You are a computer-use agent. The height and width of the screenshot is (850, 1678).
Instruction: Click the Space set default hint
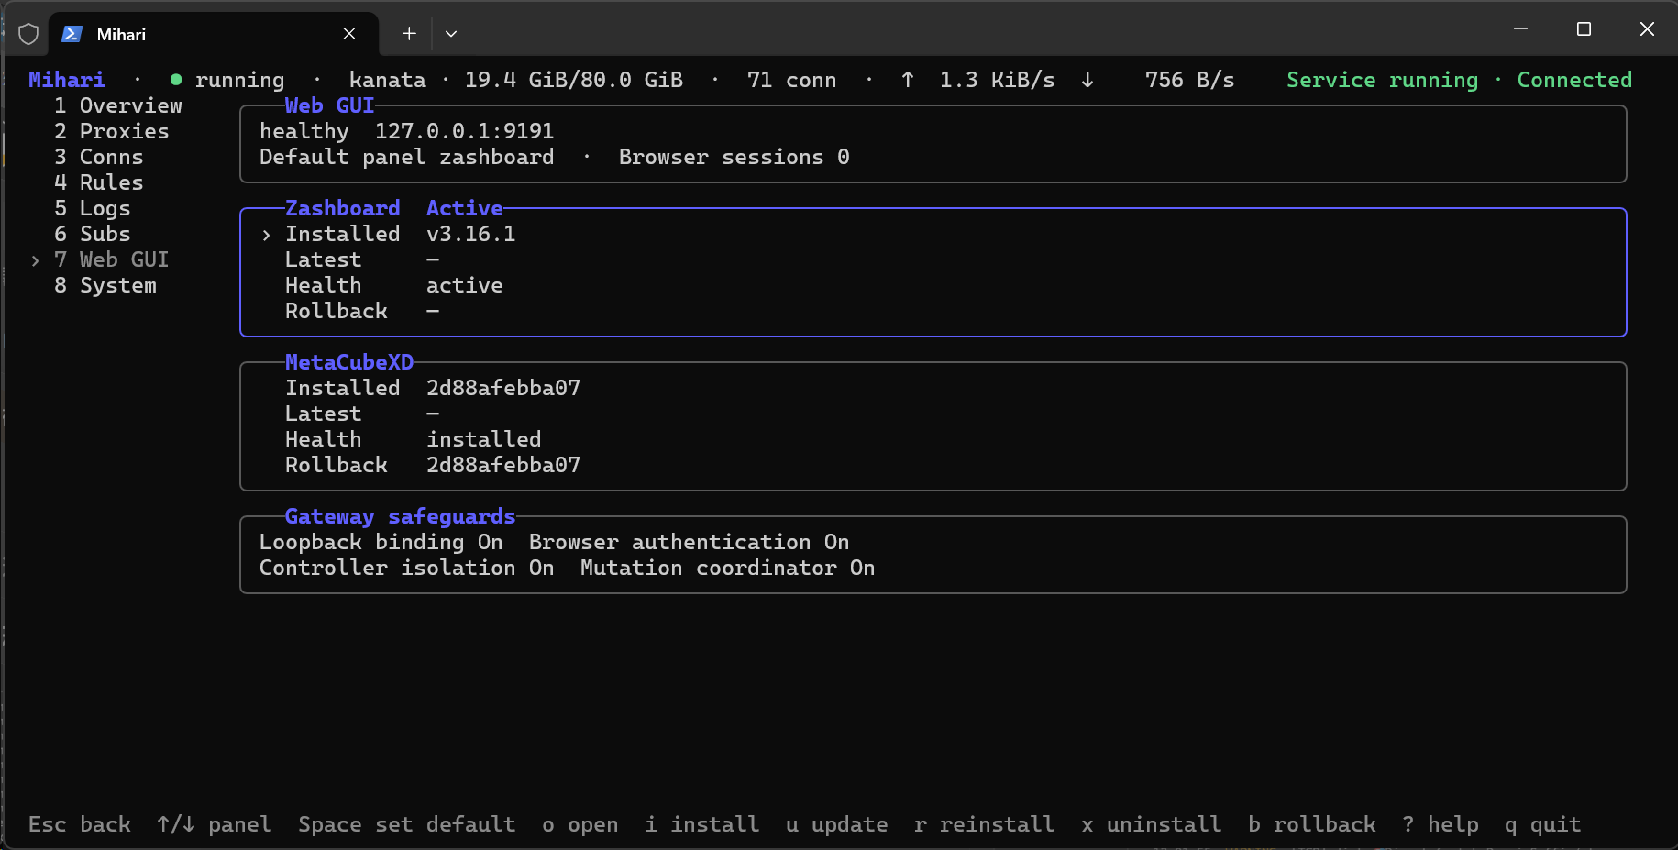[407, 824]
